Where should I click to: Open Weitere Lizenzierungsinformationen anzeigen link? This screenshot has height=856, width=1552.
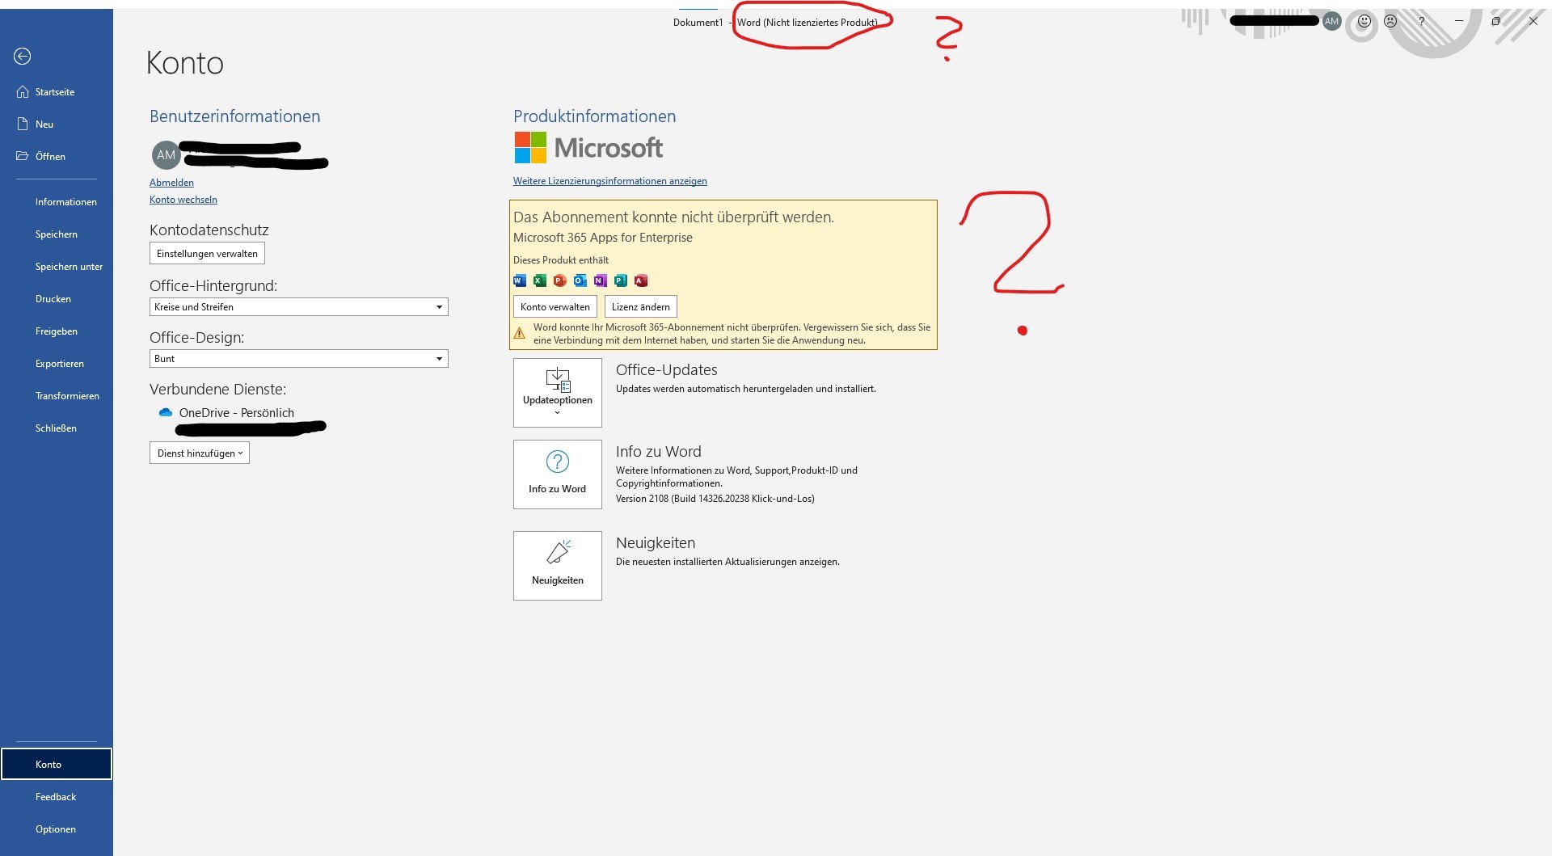pyautogui.click(x=610, y=181)
